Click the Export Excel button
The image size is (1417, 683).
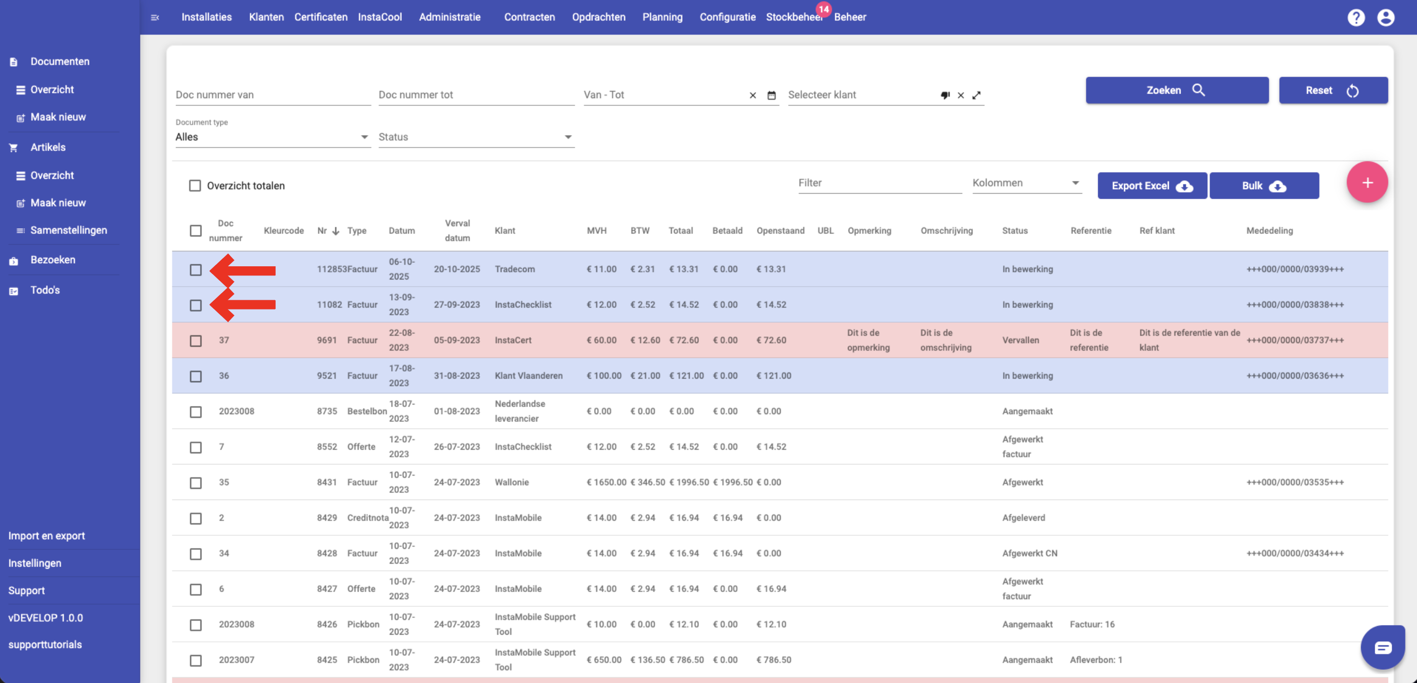click(1152, 185)
